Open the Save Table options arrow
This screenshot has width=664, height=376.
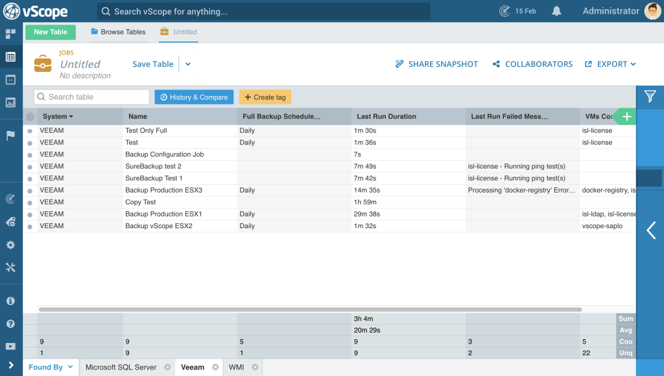pos(188,64)
